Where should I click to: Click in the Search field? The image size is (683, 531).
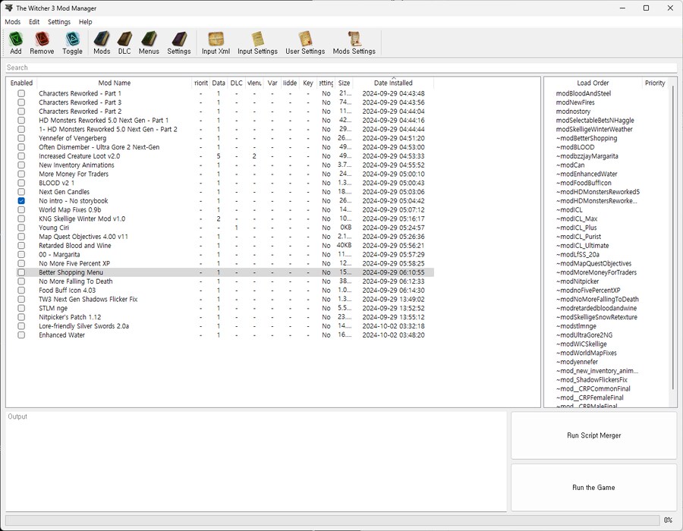click(341, 68)
